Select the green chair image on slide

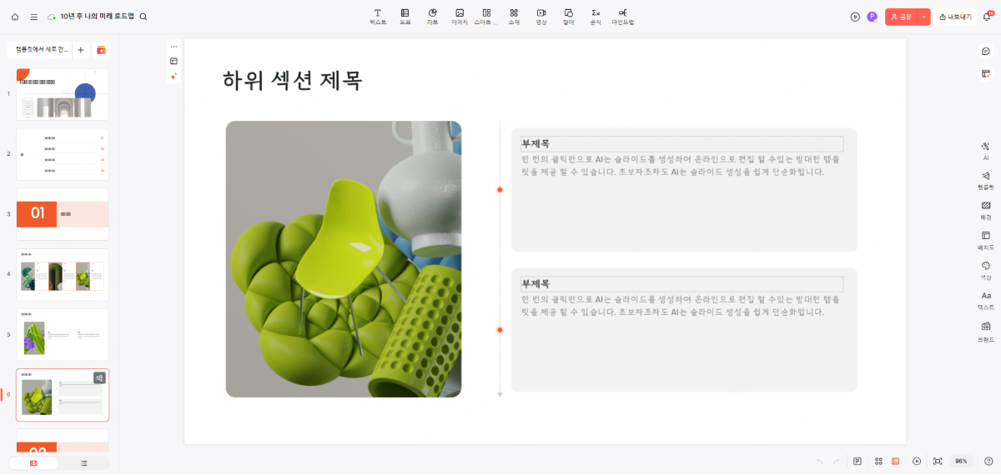(x=344, y=259)
